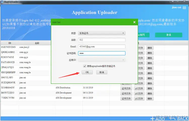Select the row ID B63WT22D53
This screenshot has height=121, width=189.
point(8,93)
